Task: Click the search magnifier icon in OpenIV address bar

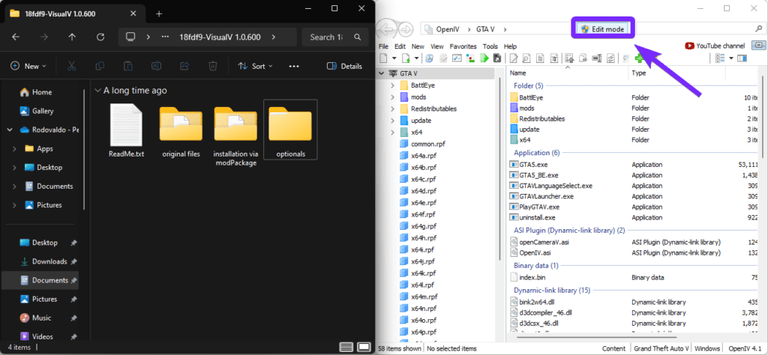Action: pyautogui.click(x=759, y=29)
